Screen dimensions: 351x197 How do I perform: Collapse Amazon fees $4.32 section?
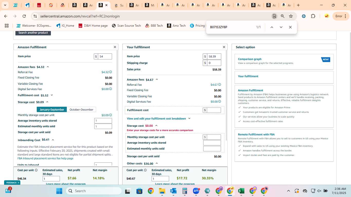(x=48, y=67)
